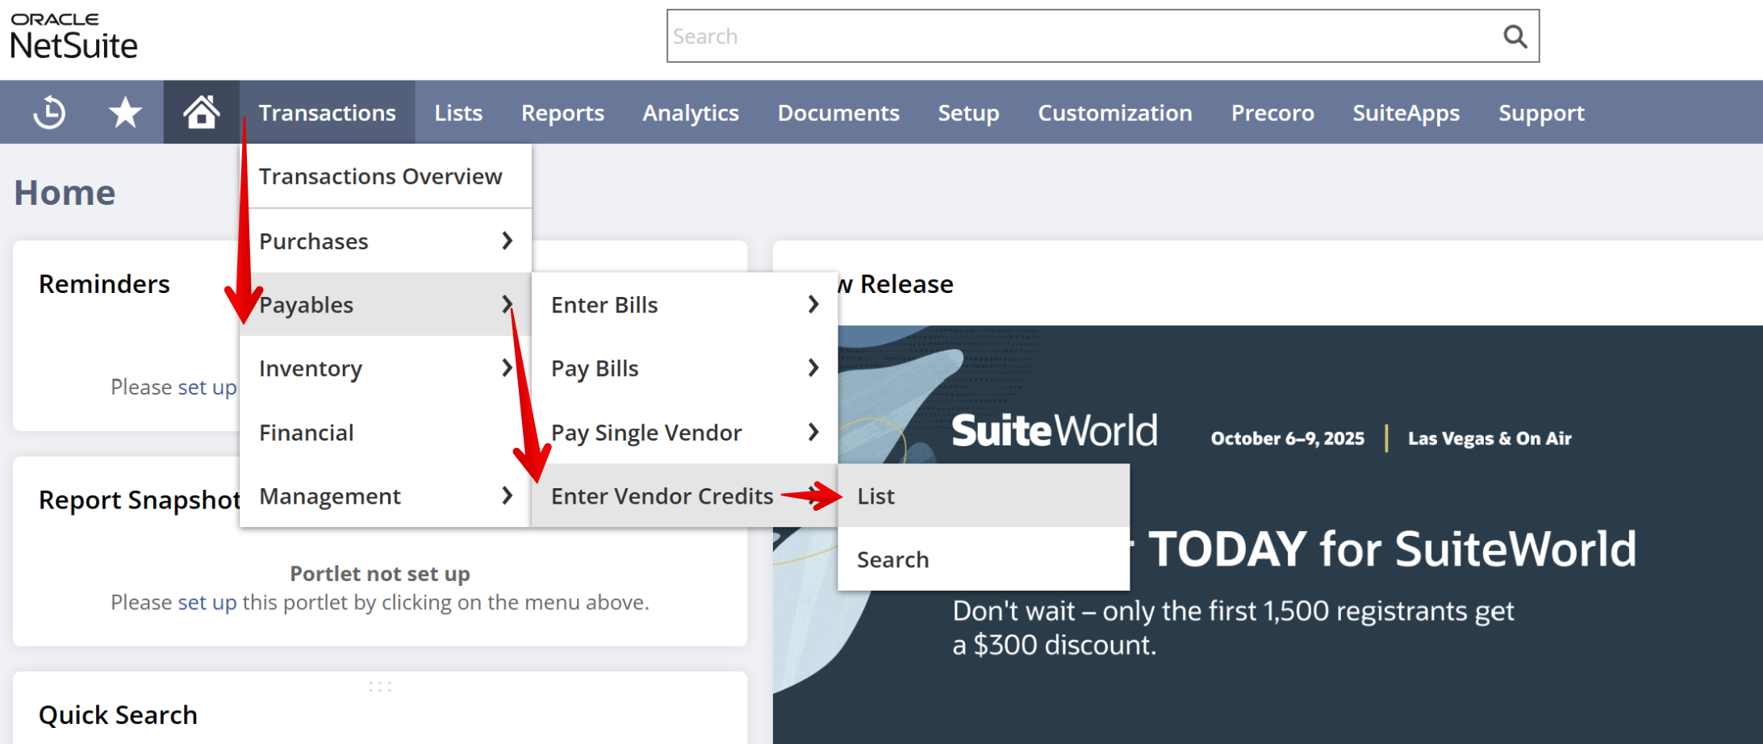Open the Recent Records clock icon

click(49, 112)
